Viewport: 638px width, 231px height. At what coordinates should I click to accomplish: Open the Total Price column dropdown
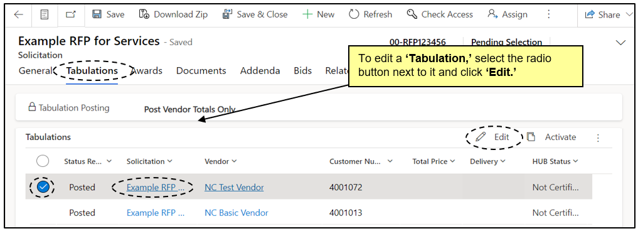point(452,161)
